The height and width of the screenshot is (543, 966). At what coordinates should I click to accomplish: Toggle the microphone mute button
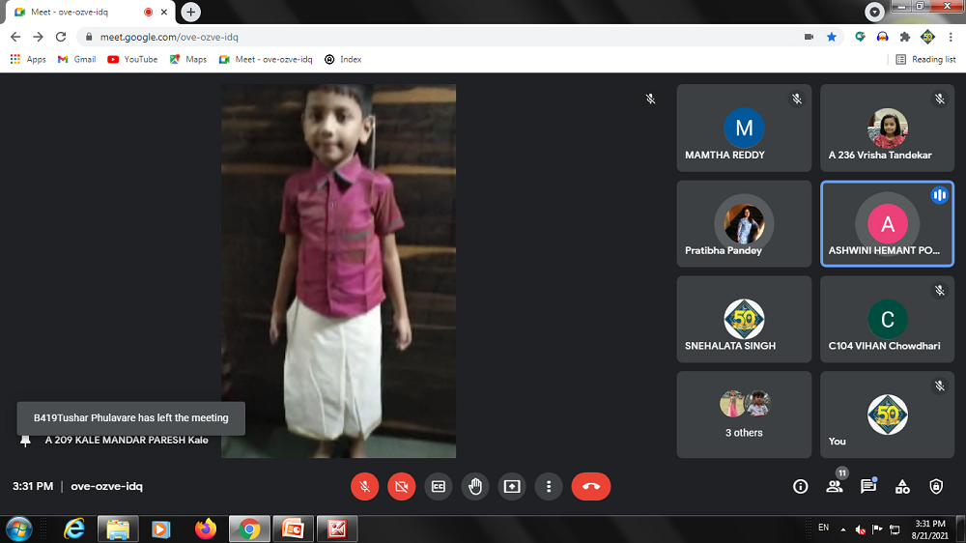point(364,486)
